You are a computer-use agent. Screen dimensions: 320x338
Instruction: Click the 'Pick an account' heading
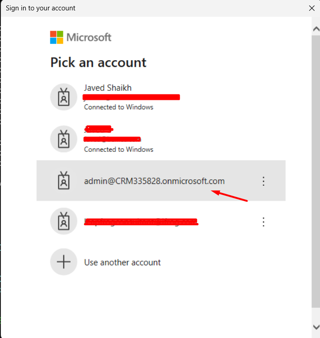tap(98, 62)
